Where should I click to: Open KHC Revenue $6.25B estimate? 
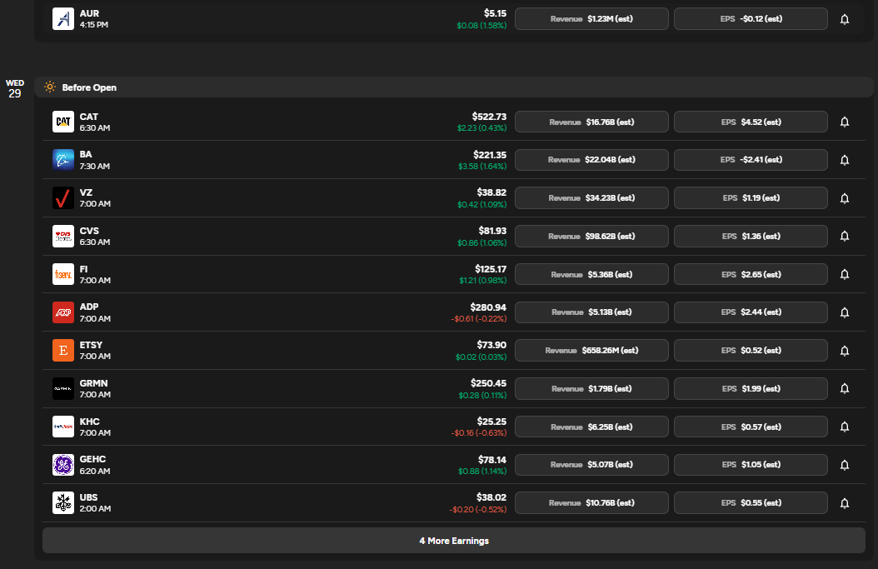click(592, 427)
